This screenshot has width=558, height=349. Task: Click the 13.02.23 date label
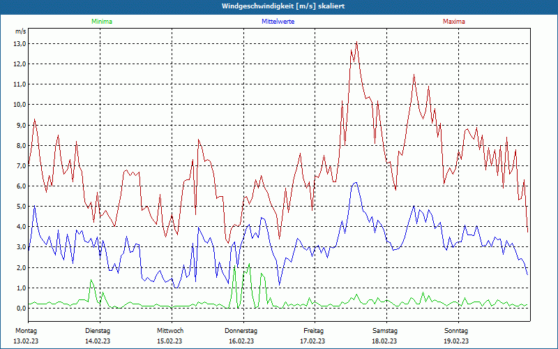[26, 341]
